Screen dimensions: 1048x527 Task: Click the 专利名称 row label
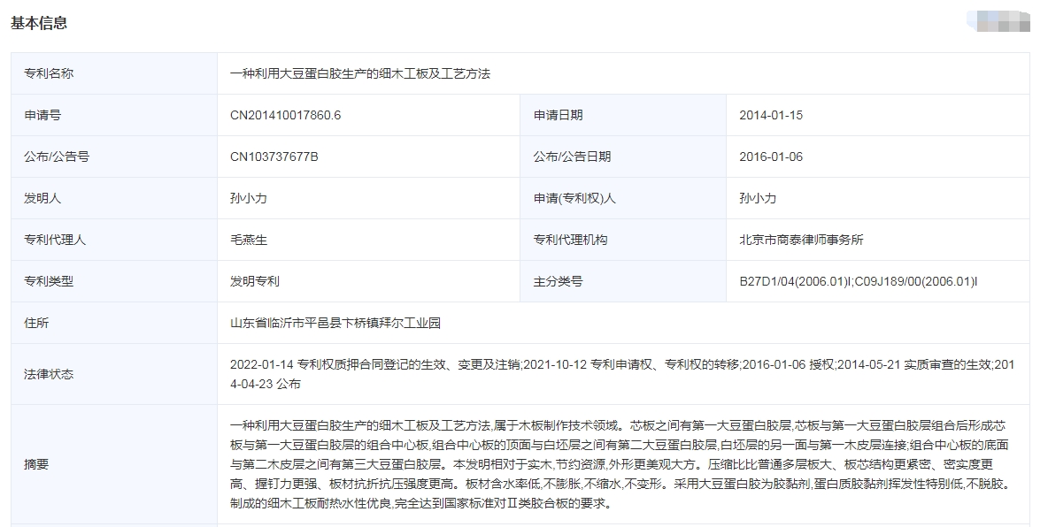49,73
